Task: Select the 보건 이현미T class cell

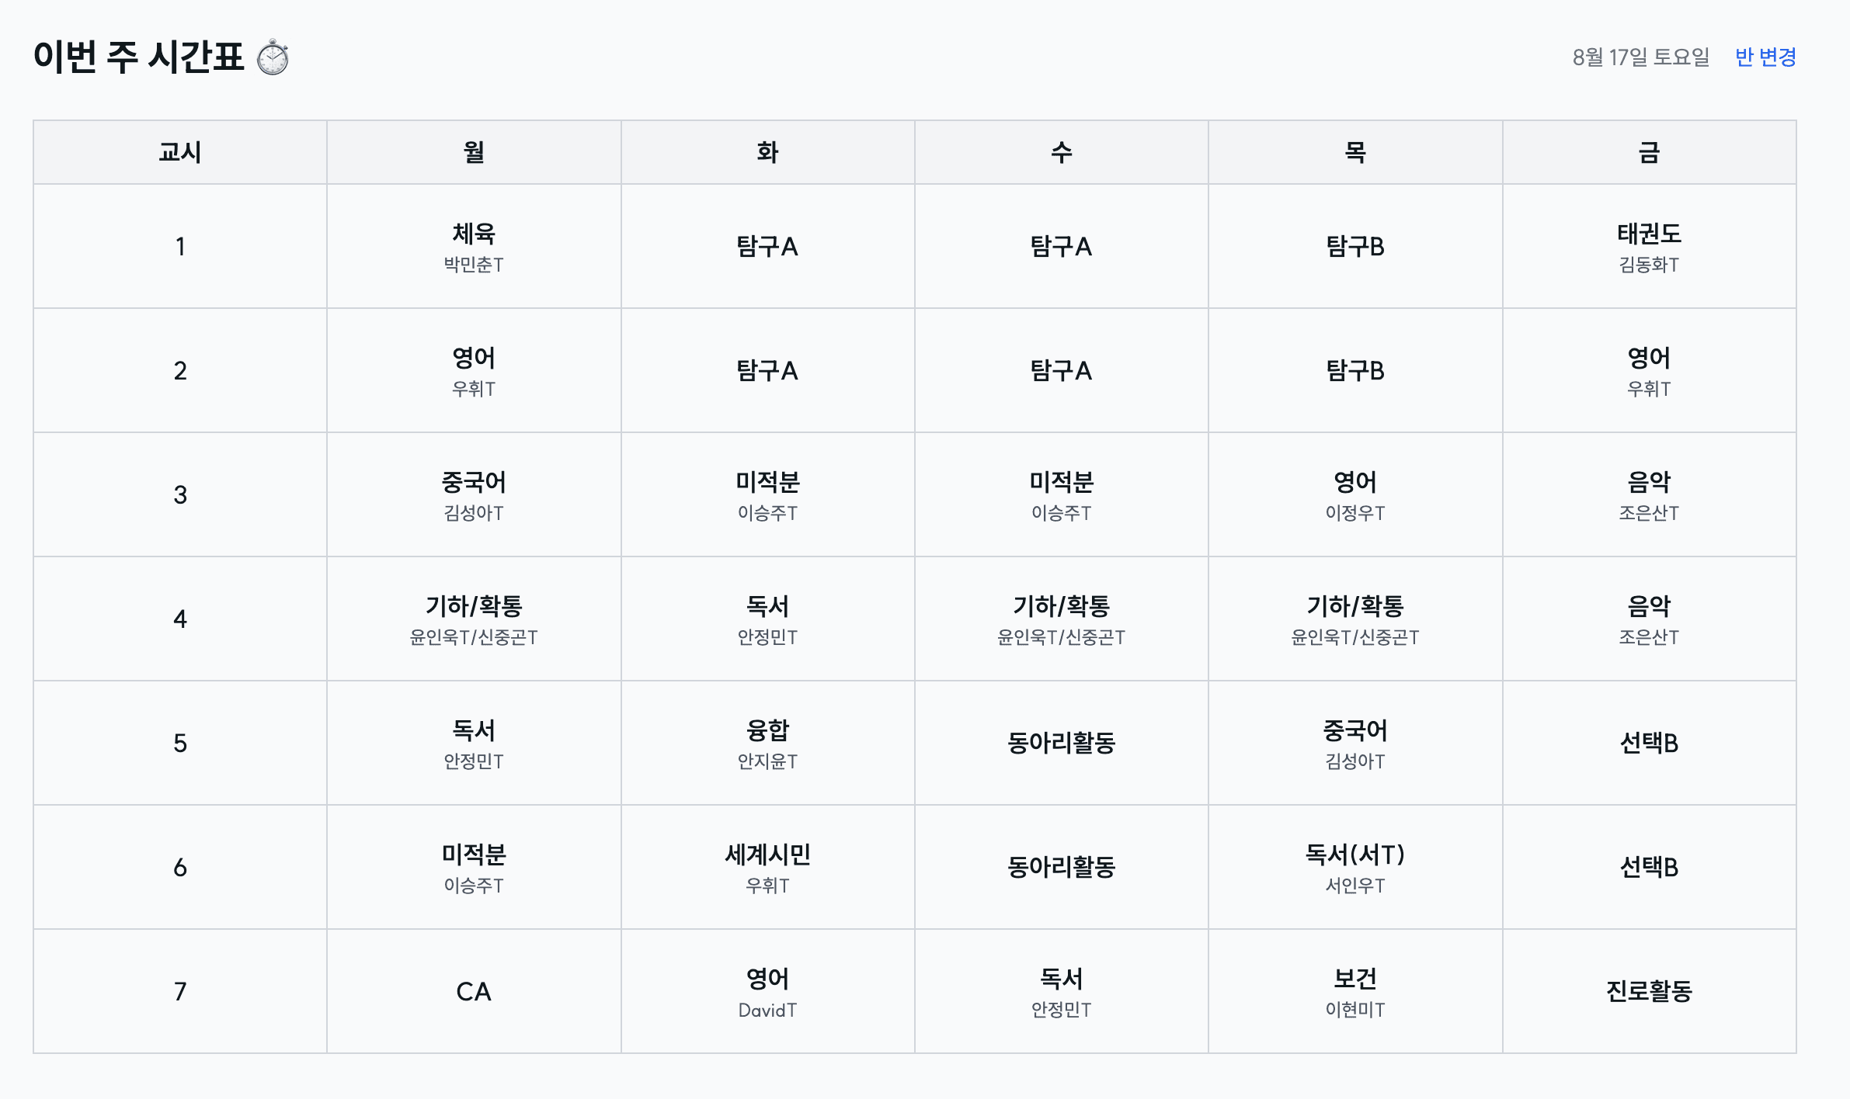Action: 1355,991
